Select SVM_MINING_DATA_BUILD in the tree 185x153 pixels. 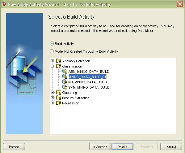tap(89, 87)
